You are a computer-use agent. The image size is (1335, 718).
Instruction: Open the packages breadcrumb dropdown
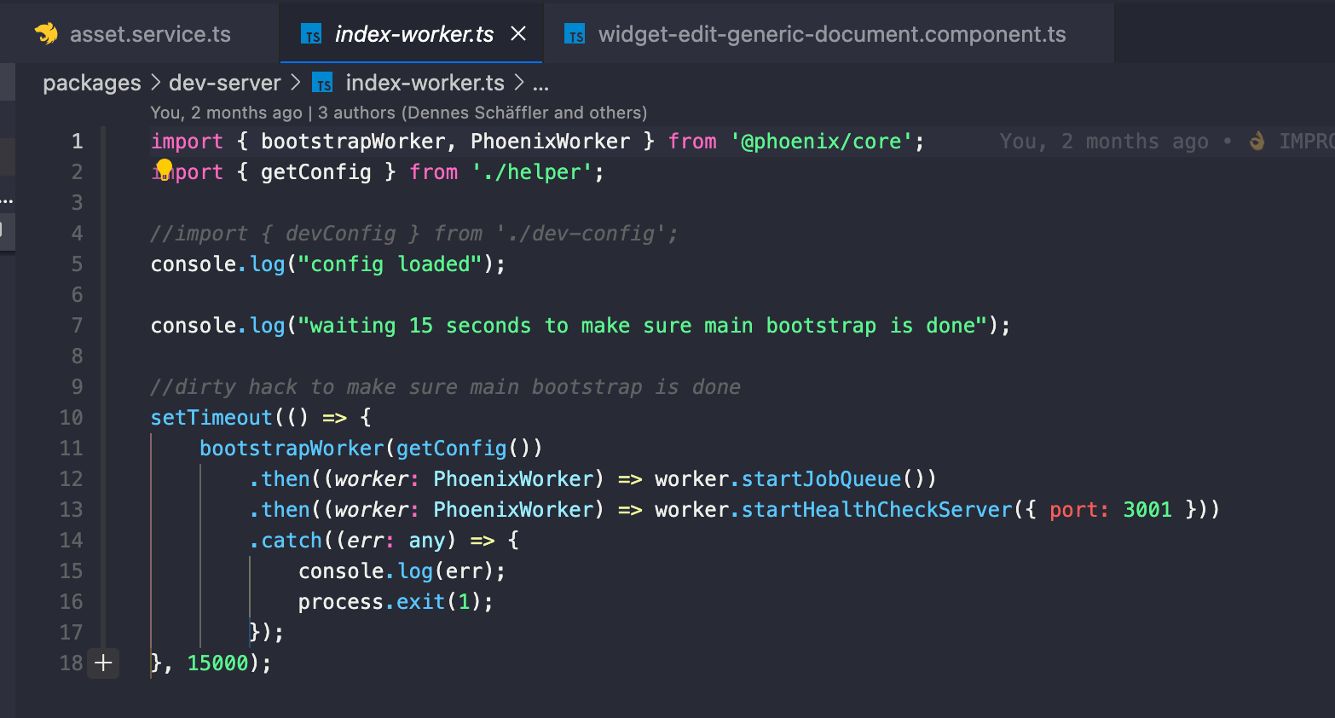coord(92,84)
